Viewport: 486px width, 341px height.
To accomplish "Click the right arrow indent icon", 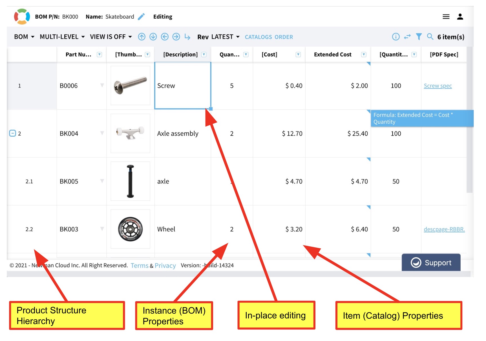I will point(176,37).
